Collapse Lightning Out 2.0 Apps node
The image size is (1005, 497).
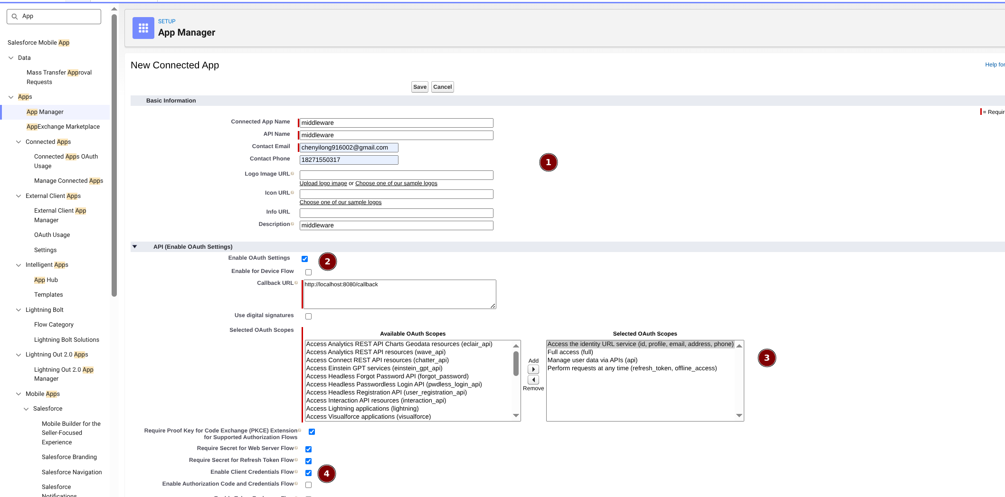pyautogui.click(x=19, y=355)
